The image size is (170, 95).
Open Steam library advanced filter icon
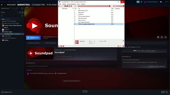(22, 16)
